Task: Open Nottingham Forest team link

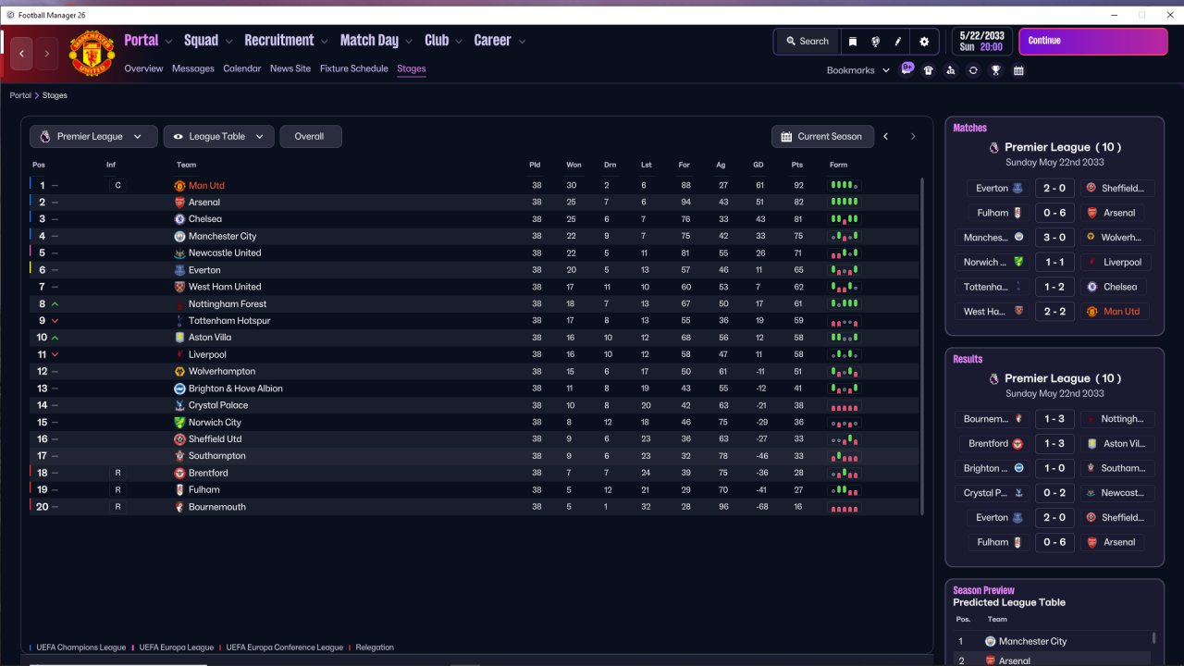Action: (x=228, y=304)
